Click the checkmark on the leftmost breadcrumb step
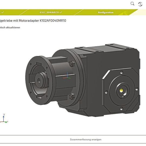Viewport: 146px width, 146px height. click(x=2, y=12)
